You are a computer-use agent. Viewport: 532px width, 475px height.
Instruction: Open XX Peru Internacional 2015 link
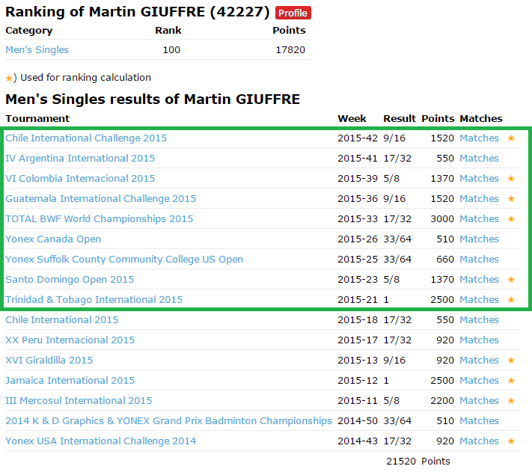(x=70, y=340)
